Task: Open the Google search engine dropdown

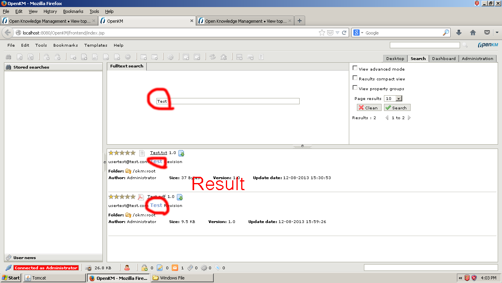Action: click(x=359, y=33)
